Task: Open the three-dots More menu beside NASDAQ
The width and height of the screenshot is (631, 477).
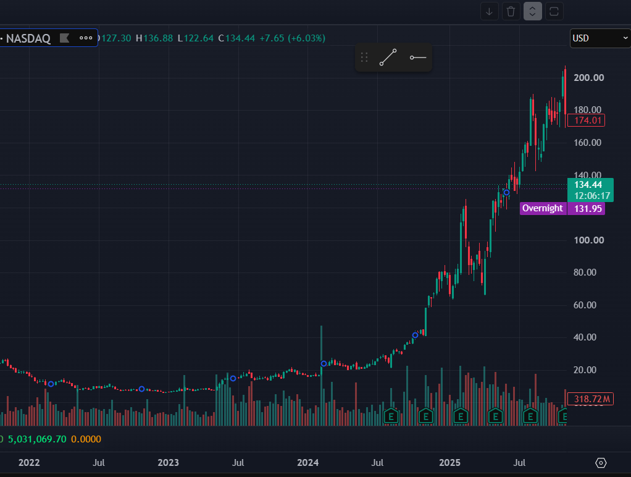Action: coord(86,38)
